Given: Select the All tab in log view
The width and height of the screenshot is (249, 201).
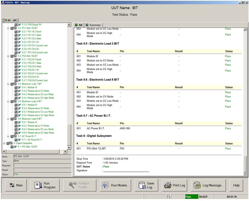Looking at the screenshot, I should coord(78,25).
